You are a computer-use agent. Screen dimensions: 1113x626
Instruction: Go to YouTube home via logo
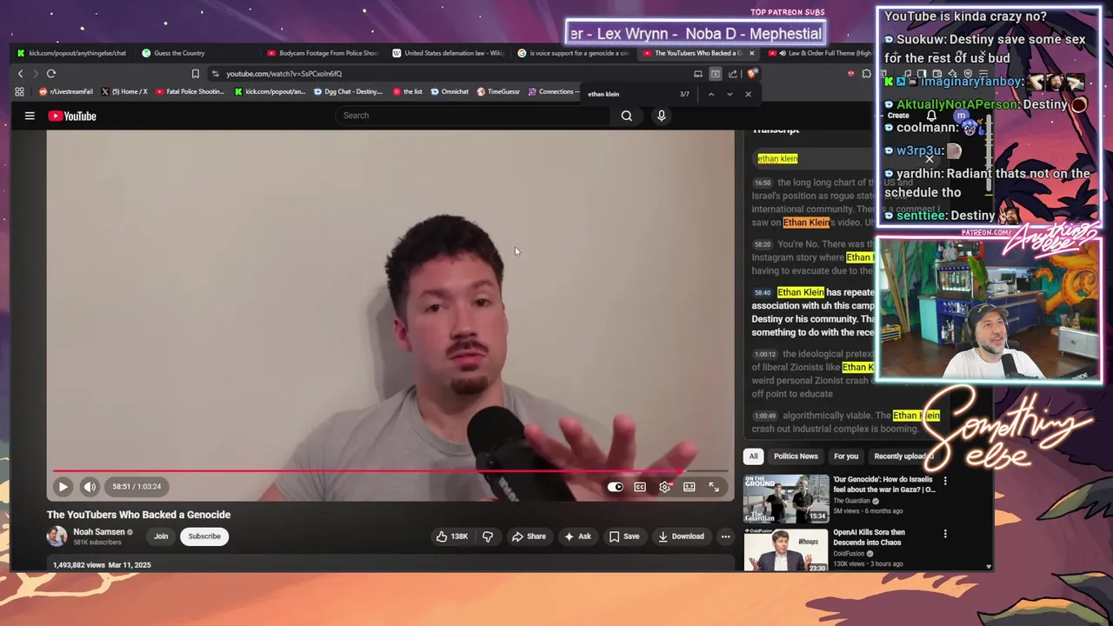[71, 116]
